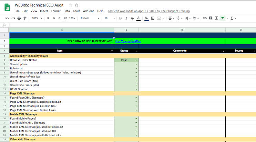The height and width of the screenshot is (142, 256).
Task: Toggle italic formatting
Action: click(126, 18)
